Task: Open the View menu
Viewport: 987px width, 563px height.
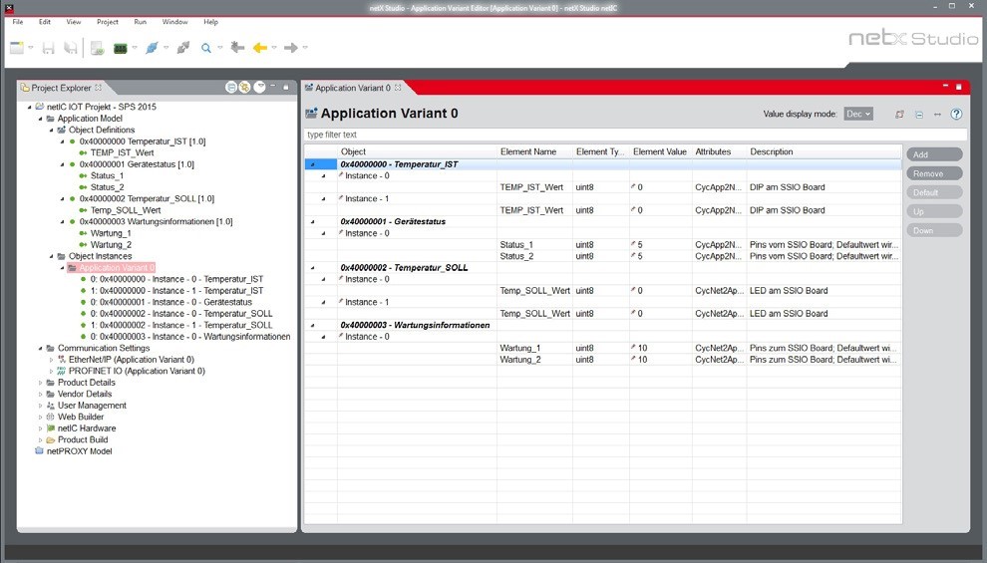Action: pyautogui.click(x=74, y=21)
